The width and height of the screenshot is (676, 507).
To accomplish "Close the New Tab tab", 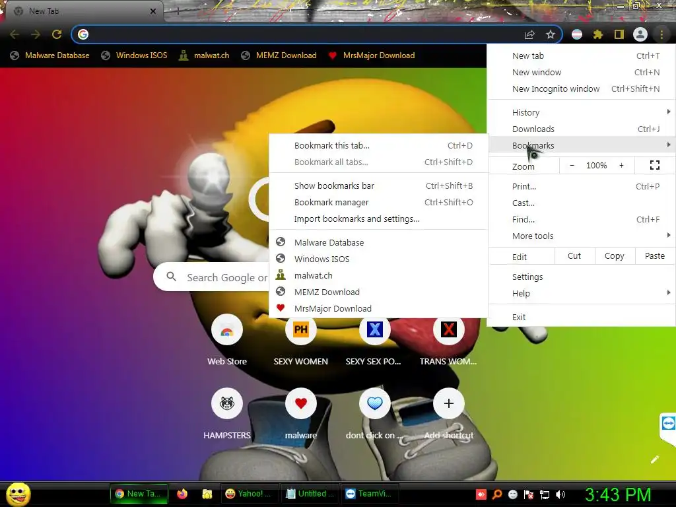I will coord(153,11).
